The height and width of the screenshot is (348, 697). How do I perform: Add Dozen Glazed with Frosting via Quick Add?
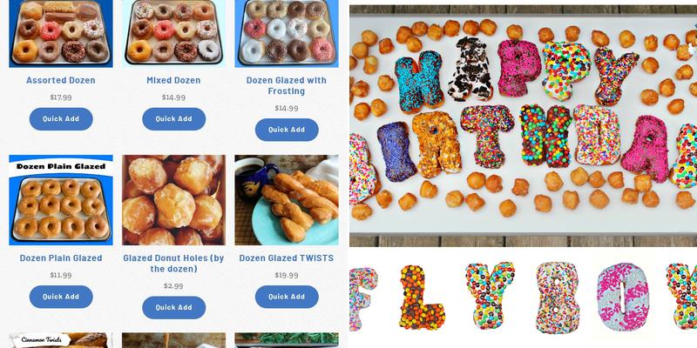coord(287,130)
